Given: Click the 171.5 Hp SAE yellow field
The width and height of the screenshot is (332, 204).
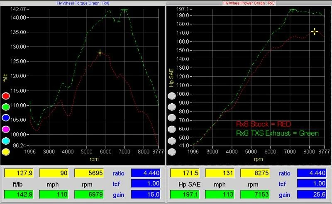Looking at the screenshot, I should tap(186, 173).
